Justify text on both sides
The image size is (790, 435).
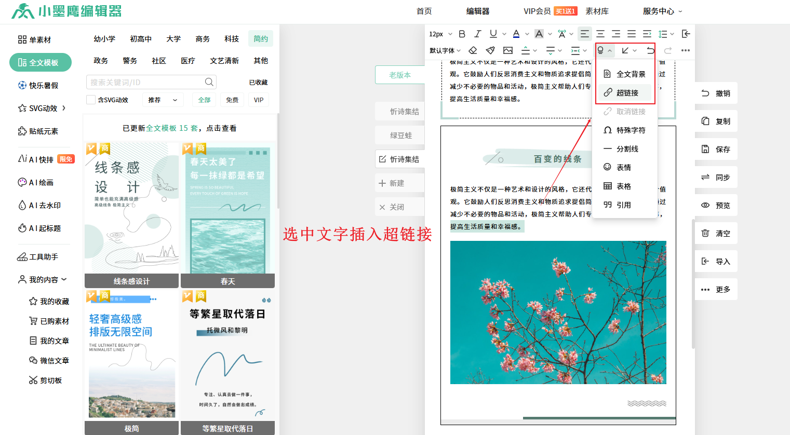pos(632,34)
